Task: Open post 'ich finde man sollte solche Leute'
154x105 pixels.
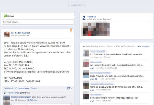Action: pos(117,54)
